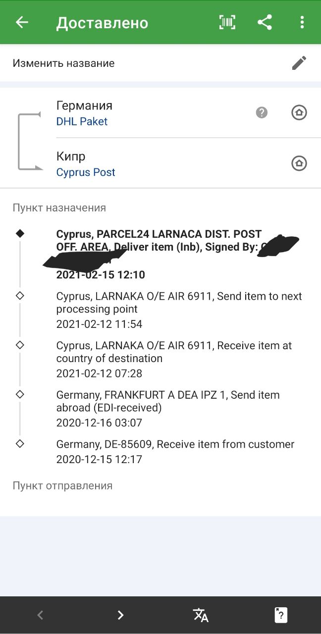Screen dimensions: 321x634
Task: Open the Cyprus Post carrier home icon
Action: [x=299, y=163]
